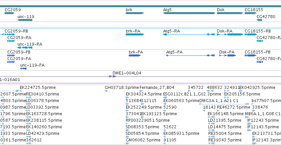This screenshot has height=145, width=281.
Task: Select the EK252249.5prime EST label
Action: [x=144, y=107]
